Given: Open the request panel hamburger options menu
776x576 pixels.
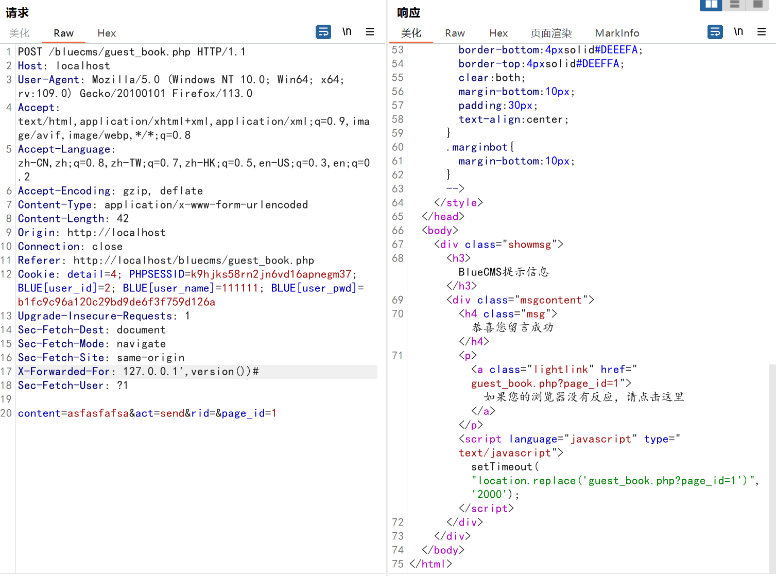Looking at the screenshot, I should pyautogui.click(x=370, y=32).
